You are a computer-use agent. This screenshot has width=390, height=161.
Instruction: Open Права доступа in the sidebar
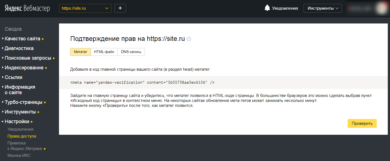[22, 136]
